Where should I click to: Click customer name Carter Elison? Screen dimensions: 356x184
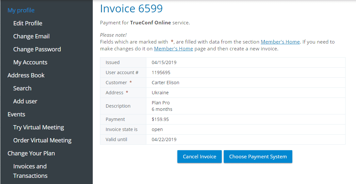pos(166,83)
